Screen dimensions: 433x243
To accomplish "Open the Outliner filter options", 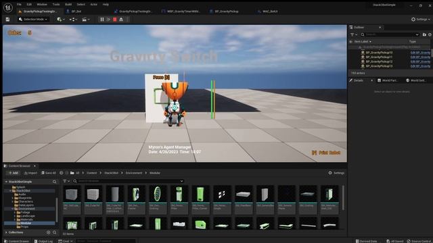I will pyautogui.click(x=353, y=34).
